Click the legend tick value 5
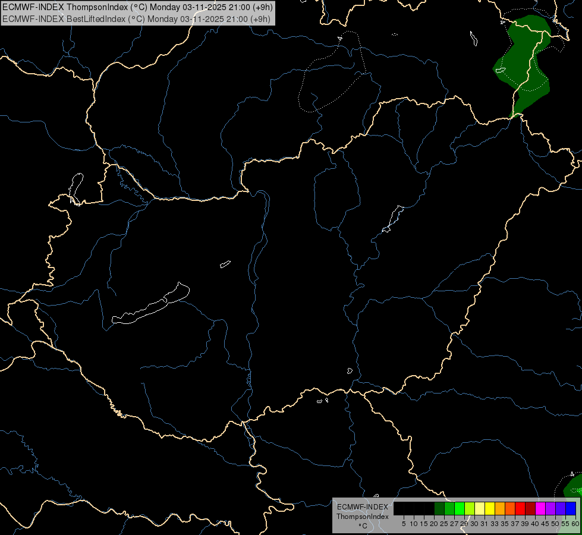Image resolution: width=582 pixels, height=535 pixels. pos(404,524)
